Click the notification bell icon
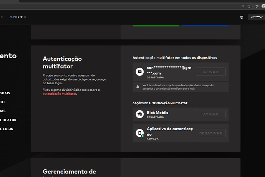The image size is (265, 177). [138, 87]
